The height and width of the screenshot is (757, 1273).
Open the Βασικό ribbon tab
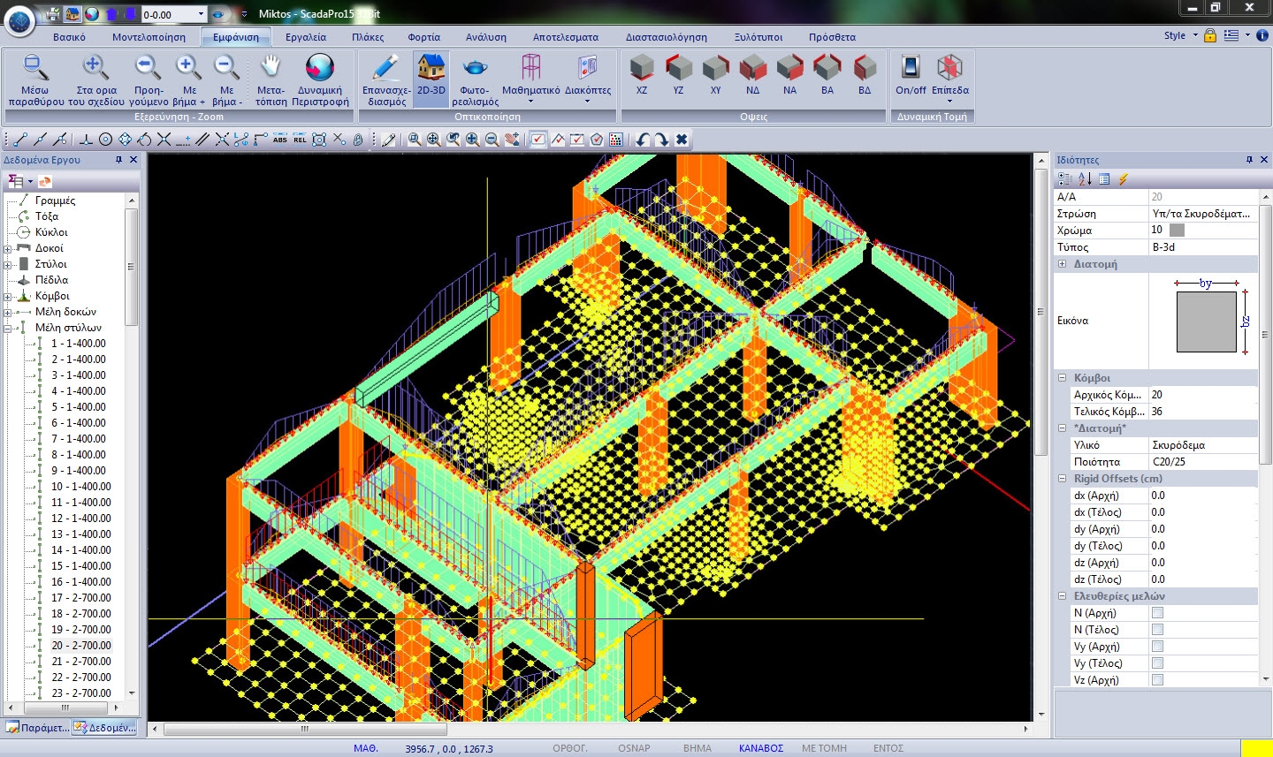[x=69, y=37]
